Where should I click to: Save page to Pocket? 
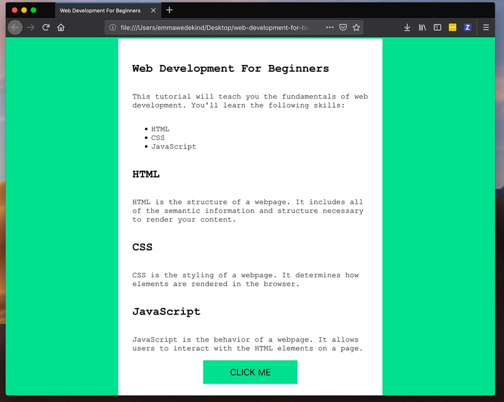(343, 27)
